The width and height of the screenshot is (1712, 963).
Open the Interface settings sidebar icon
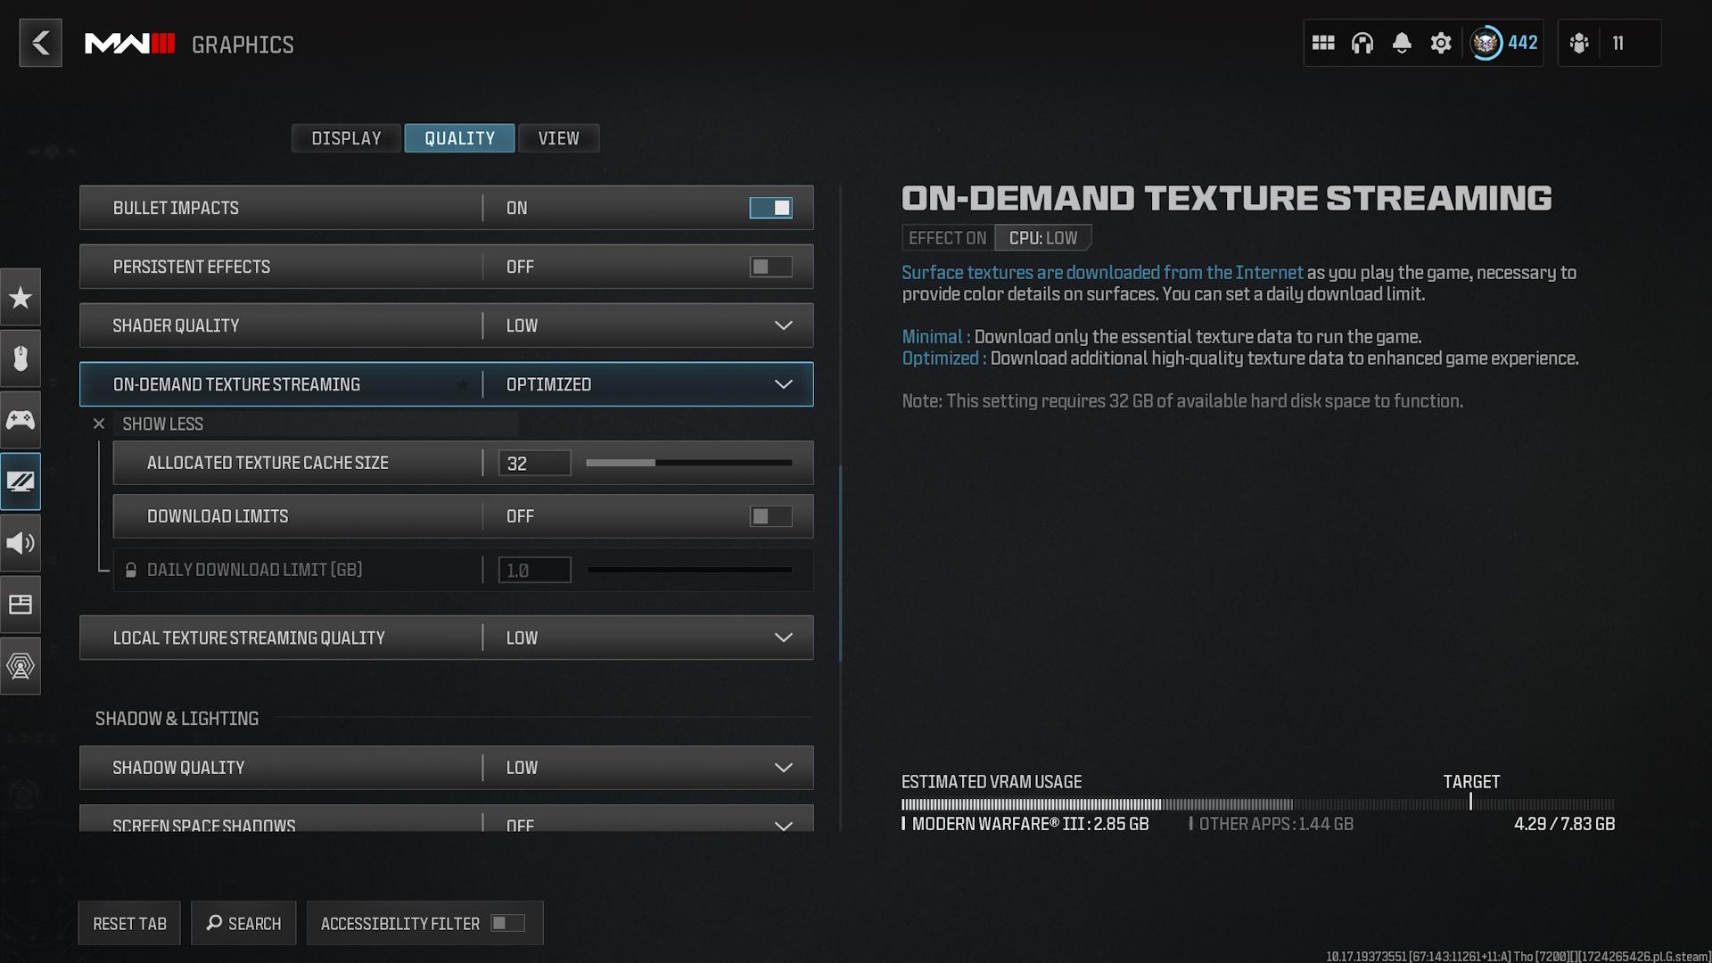pos(20,605)
